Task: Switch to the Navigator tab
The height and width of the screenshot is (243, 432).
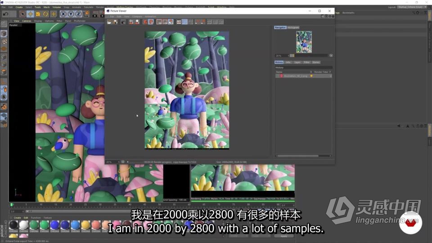Action: pyautogui.click(x=280, y=27)
